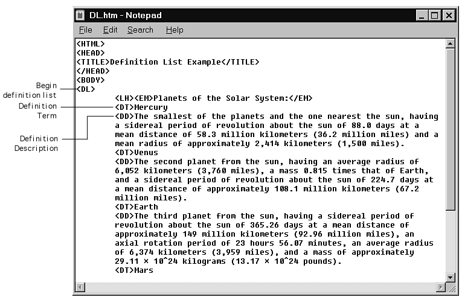
Task: Click the Notepad icon in the title bar
Action: [x=82, y=15]
